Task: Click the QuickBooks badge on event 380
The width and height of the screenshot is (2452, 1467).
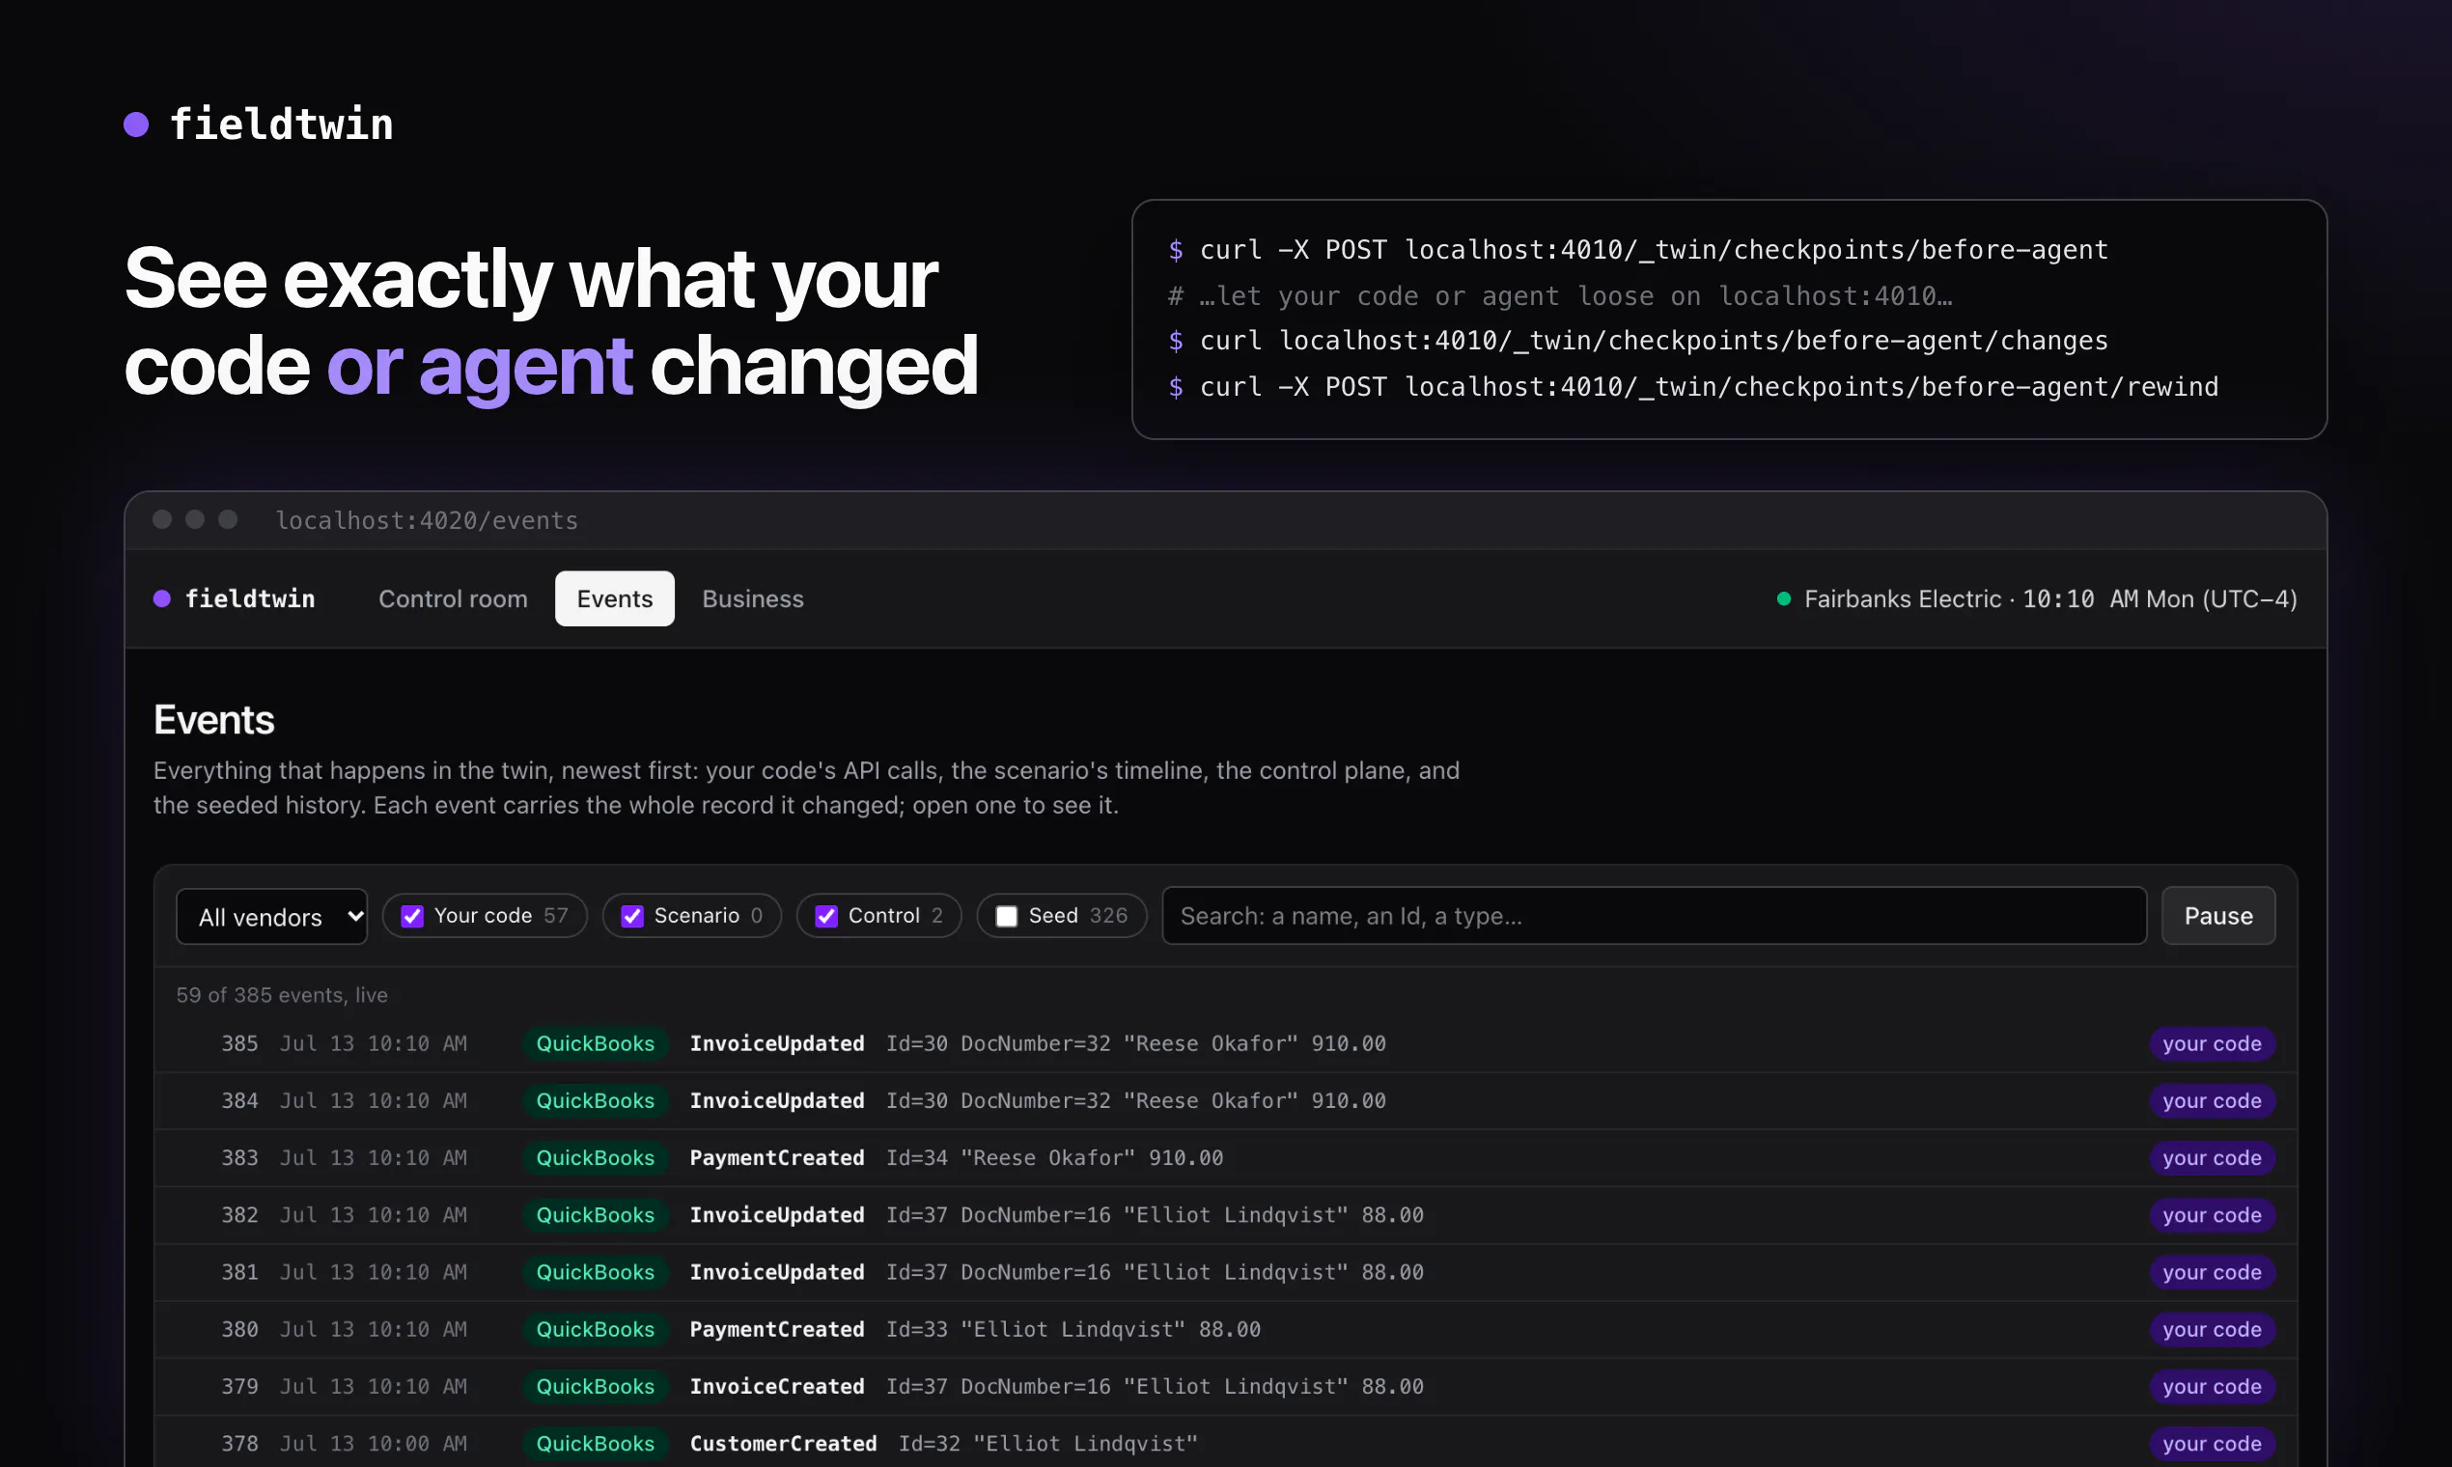Action: click(596, 1331)
